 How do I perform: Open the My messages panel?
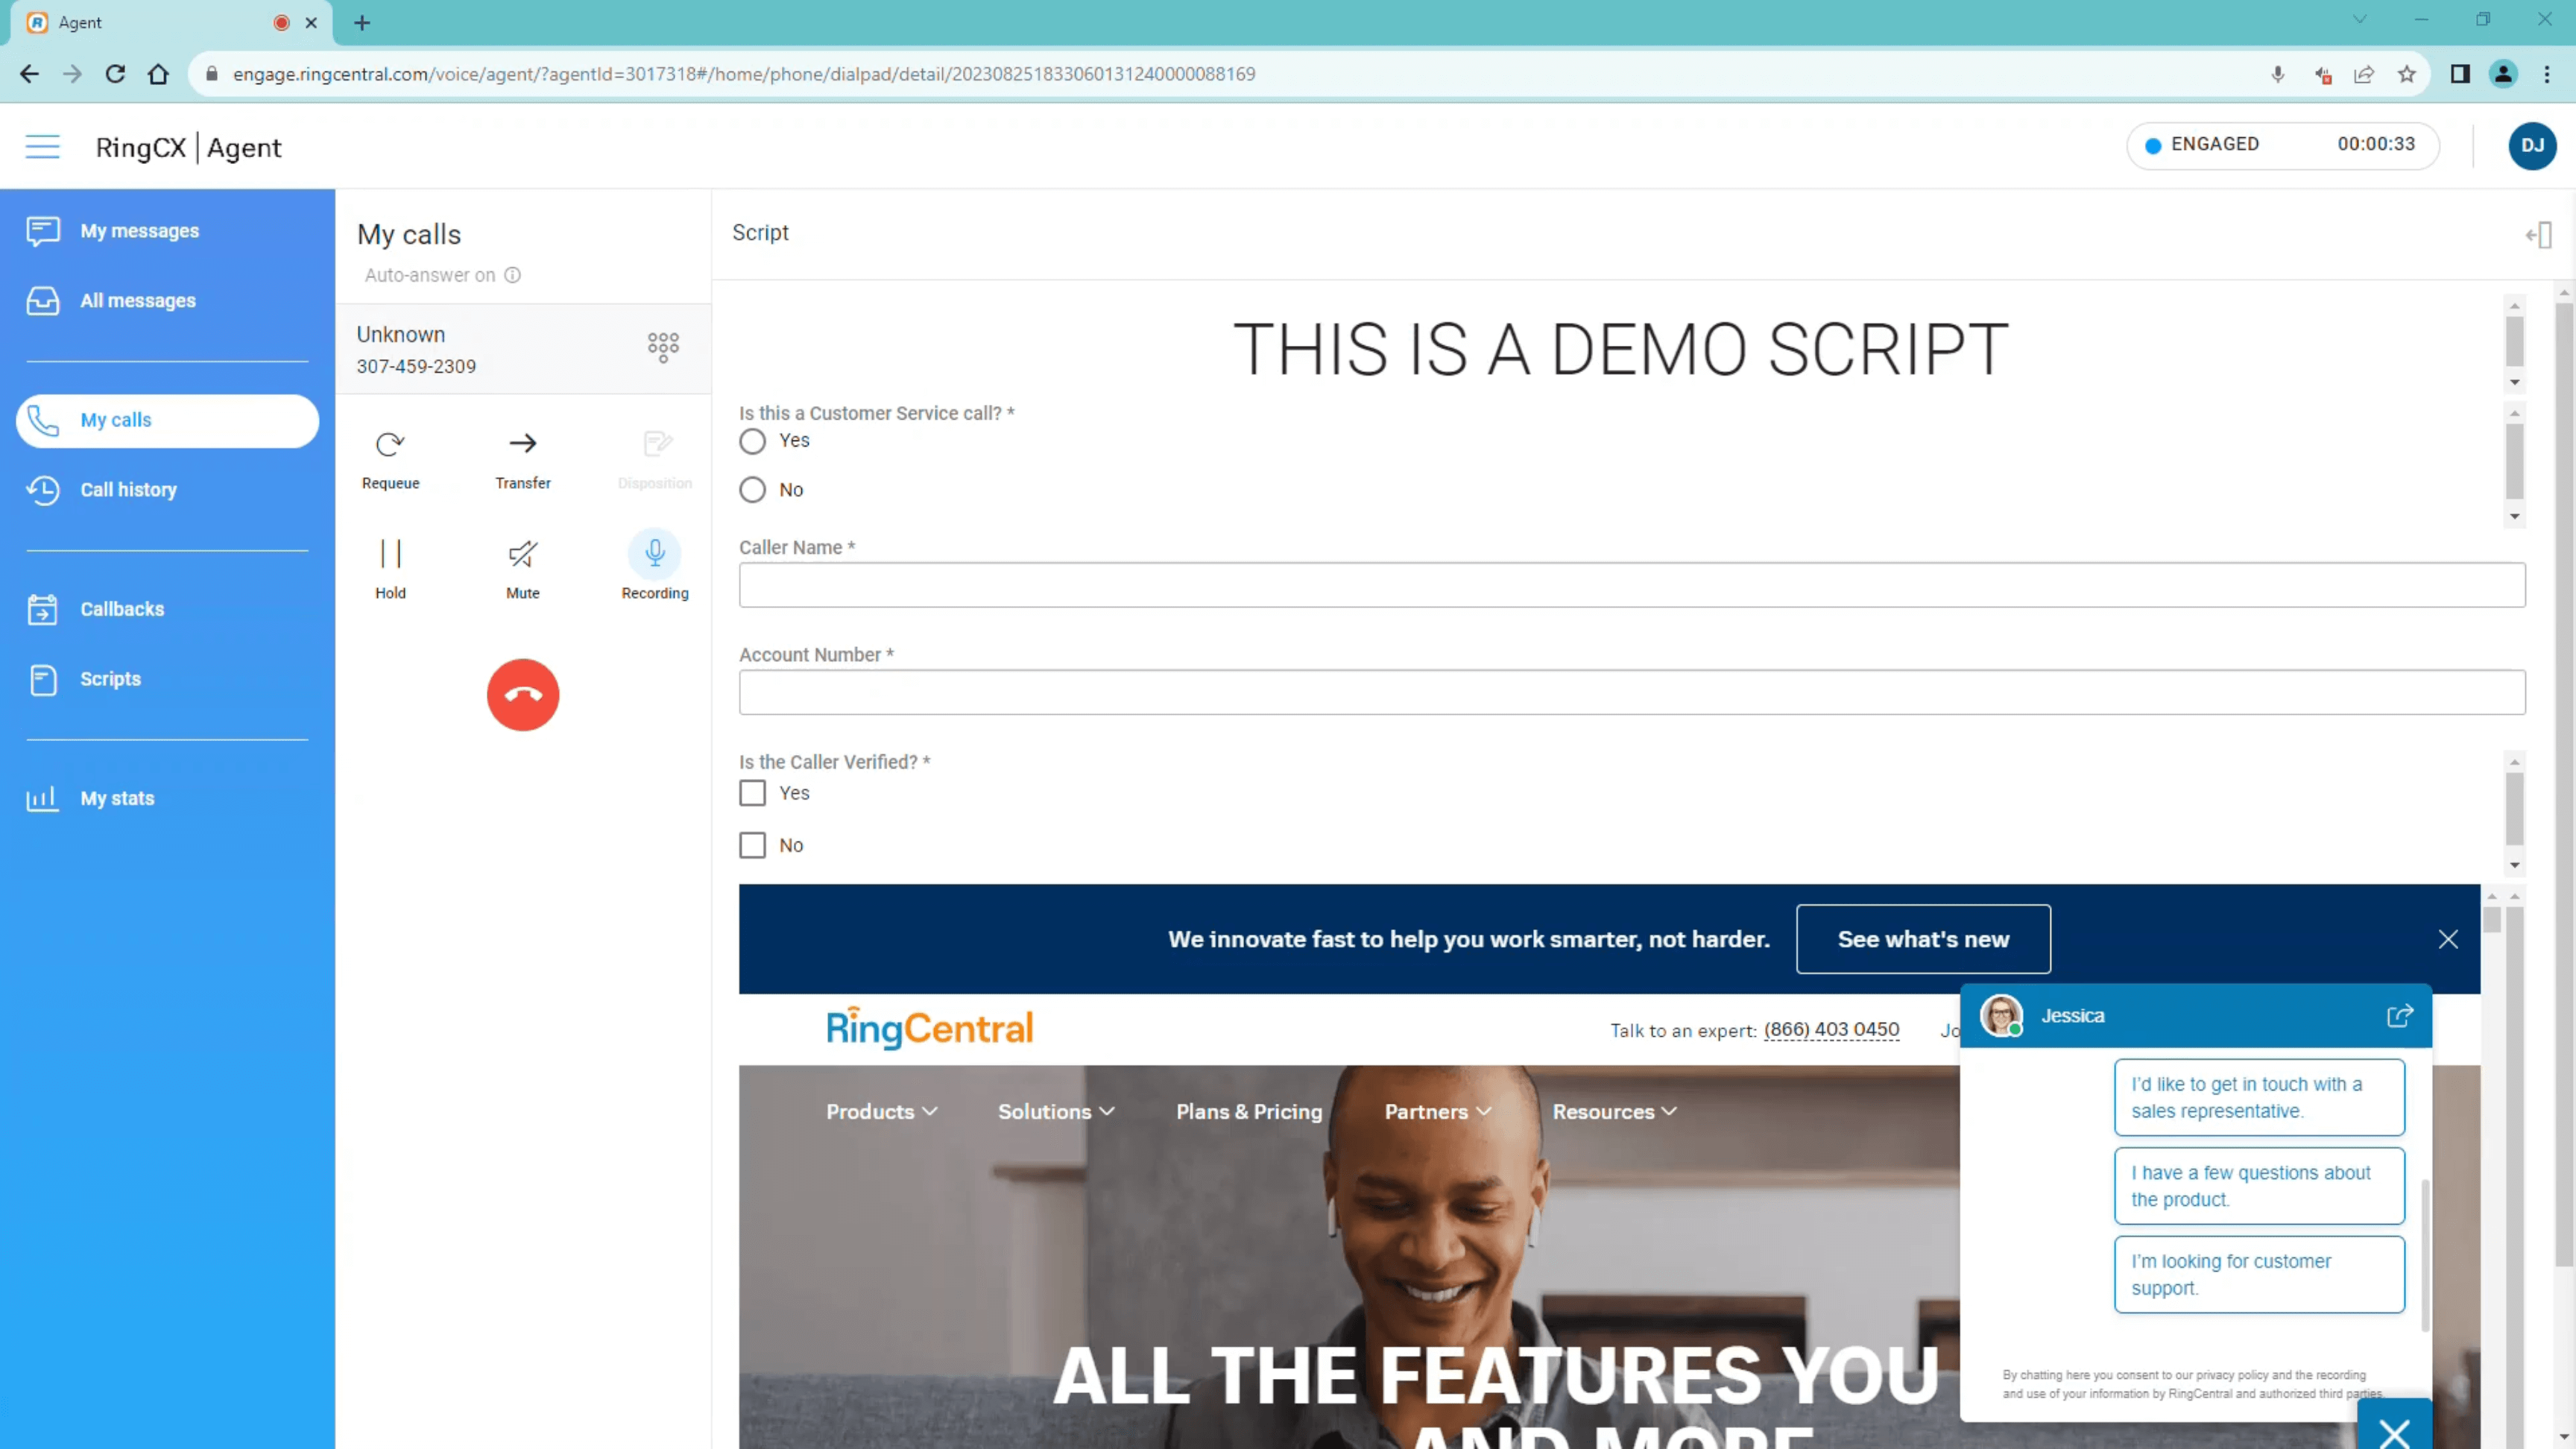139,230
